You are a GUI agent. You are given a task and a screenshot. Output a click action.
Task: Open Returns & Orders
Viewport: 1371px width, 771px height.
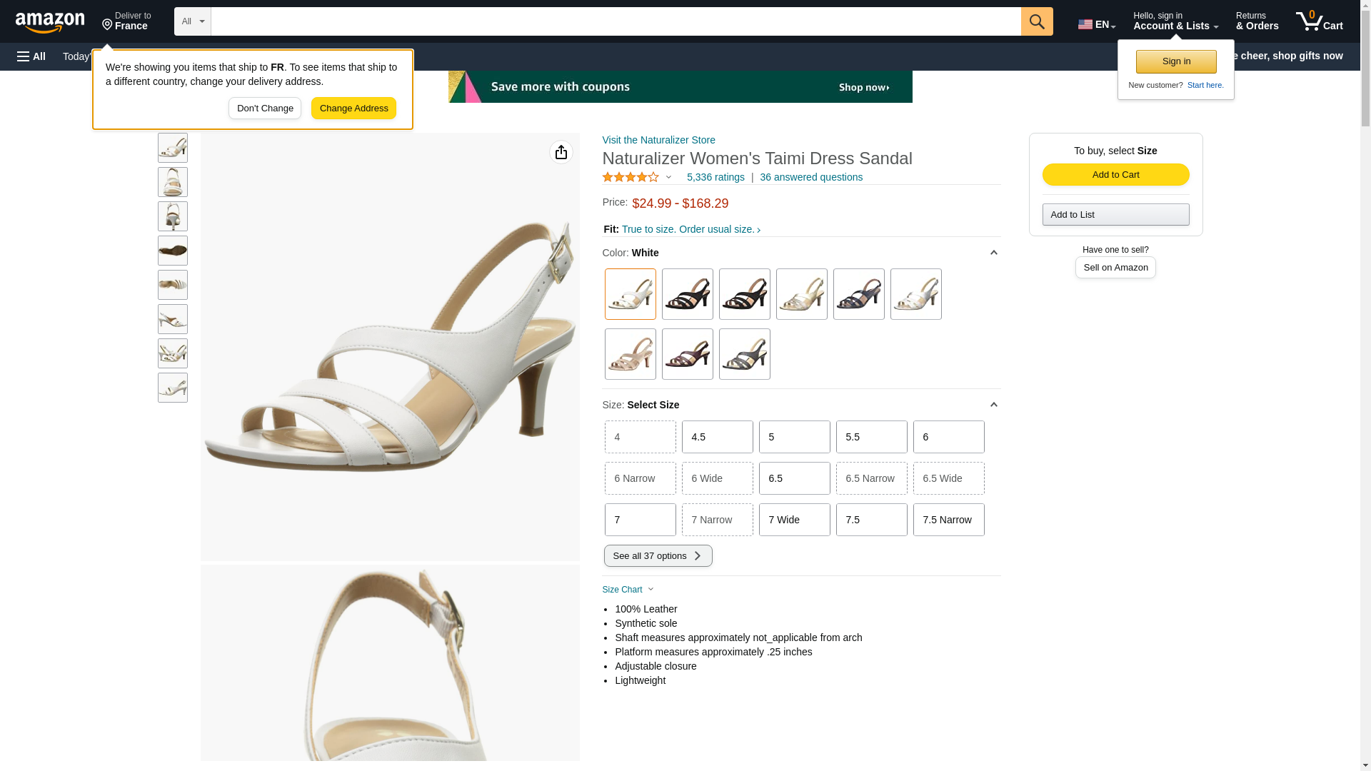click(x=1257, y=21)
